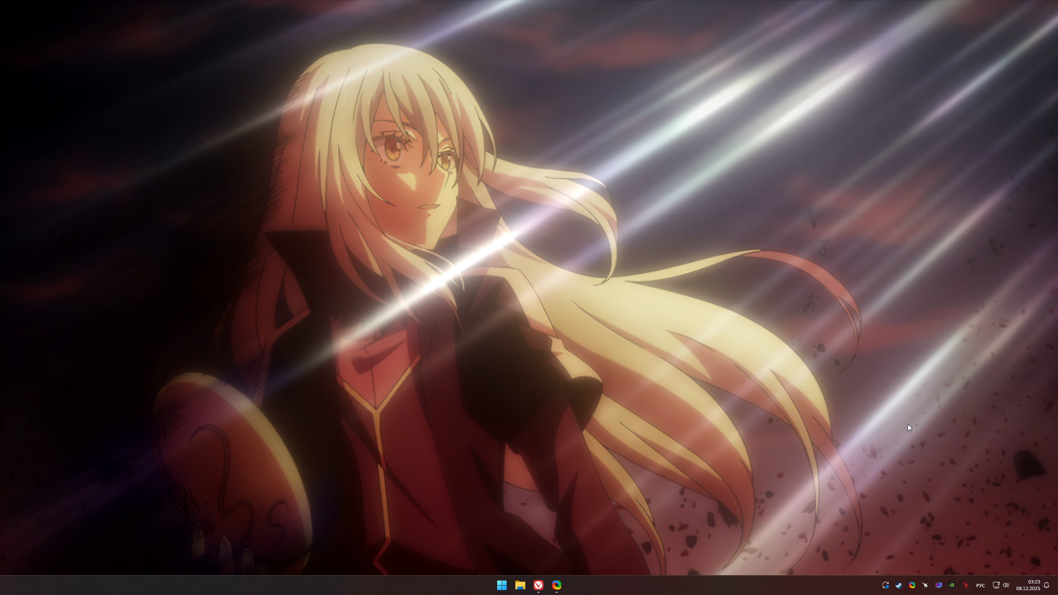Click the ShareX icon in system tray
Viewport: 1058px width, 595px height.
[x=912, y=585]
